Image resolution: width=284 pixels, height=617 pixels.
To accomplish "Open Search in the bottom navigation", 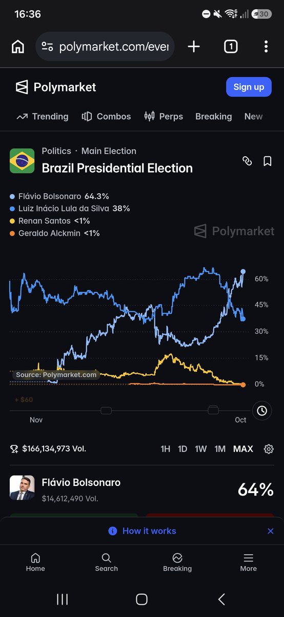I will point(106,562).
